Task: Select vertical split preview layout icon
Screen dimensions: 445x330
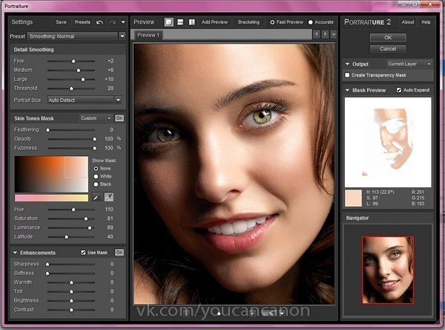Action: coord(191,22)
